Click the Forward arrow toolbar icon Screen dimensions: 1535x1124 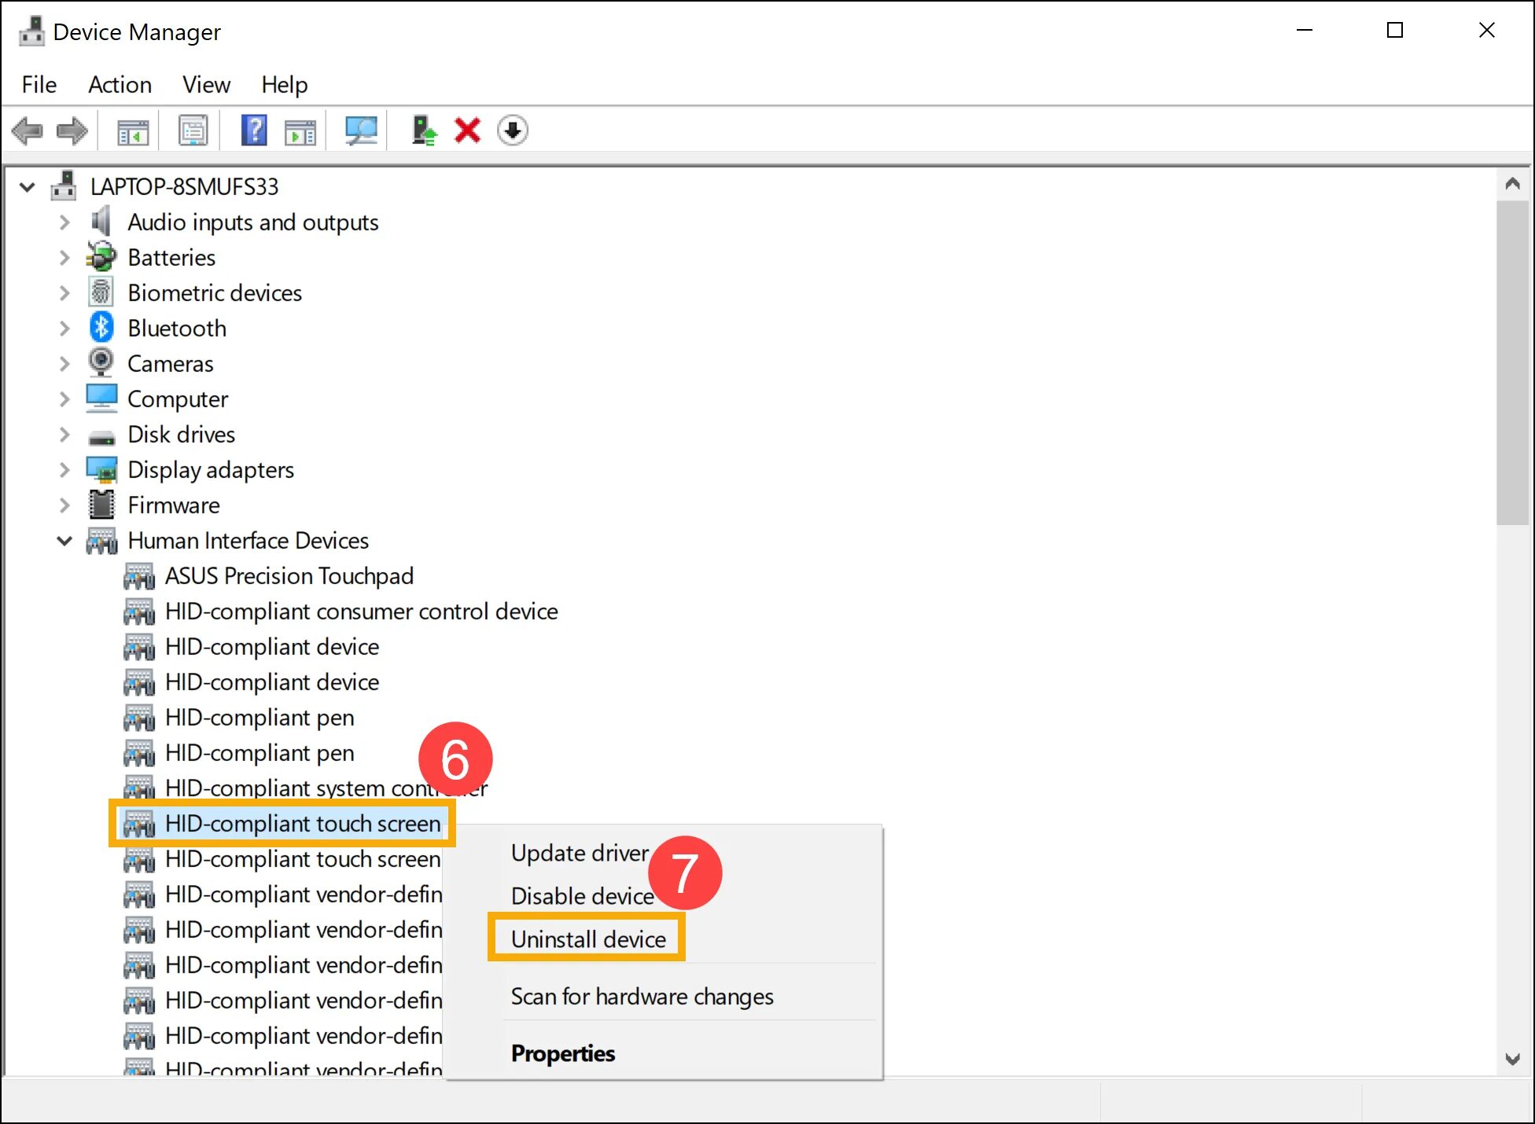coord(72,130)
